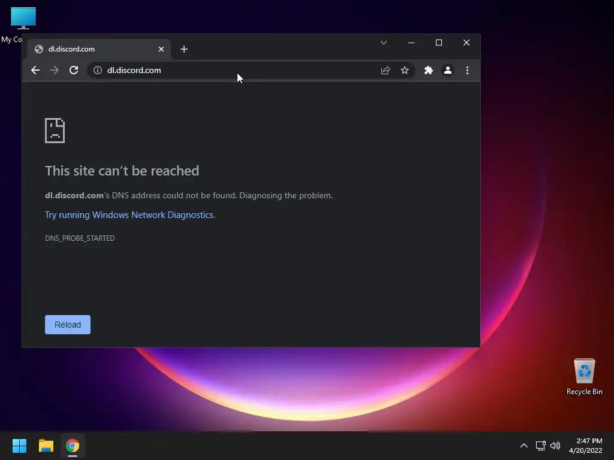The image size is (614, 460).
Task: Reload the page using toolbar refresh icon
Action: point(74,70)
